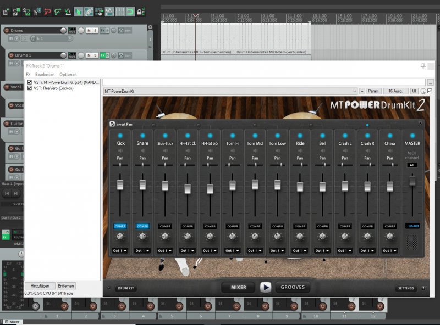
Task: Toggle the Grid lines toolbar icon
Action: 120,12
